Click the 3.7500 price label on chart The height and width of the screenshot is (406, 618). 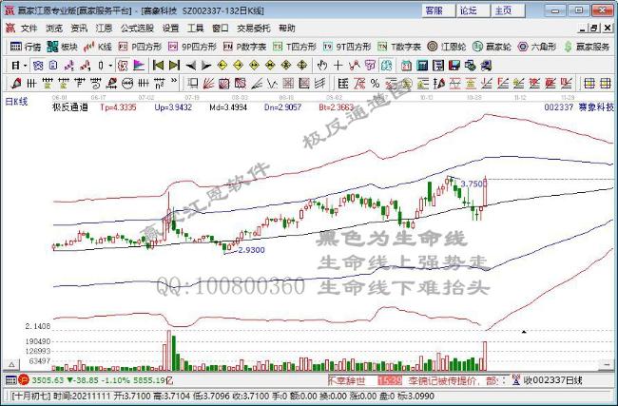[473, 184]
